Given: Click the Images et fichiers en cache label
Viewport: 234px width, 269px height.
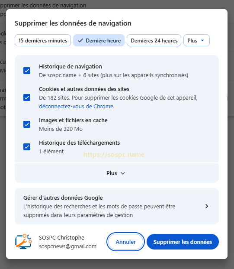Looking at the screenshot, I should coord(73,120).
